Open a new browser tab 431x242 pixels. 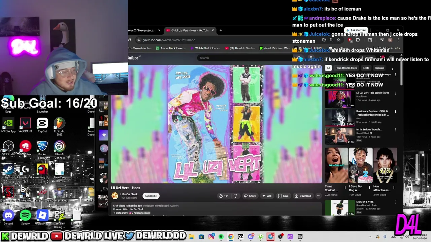pyautogui.click(x=221, y=30)
